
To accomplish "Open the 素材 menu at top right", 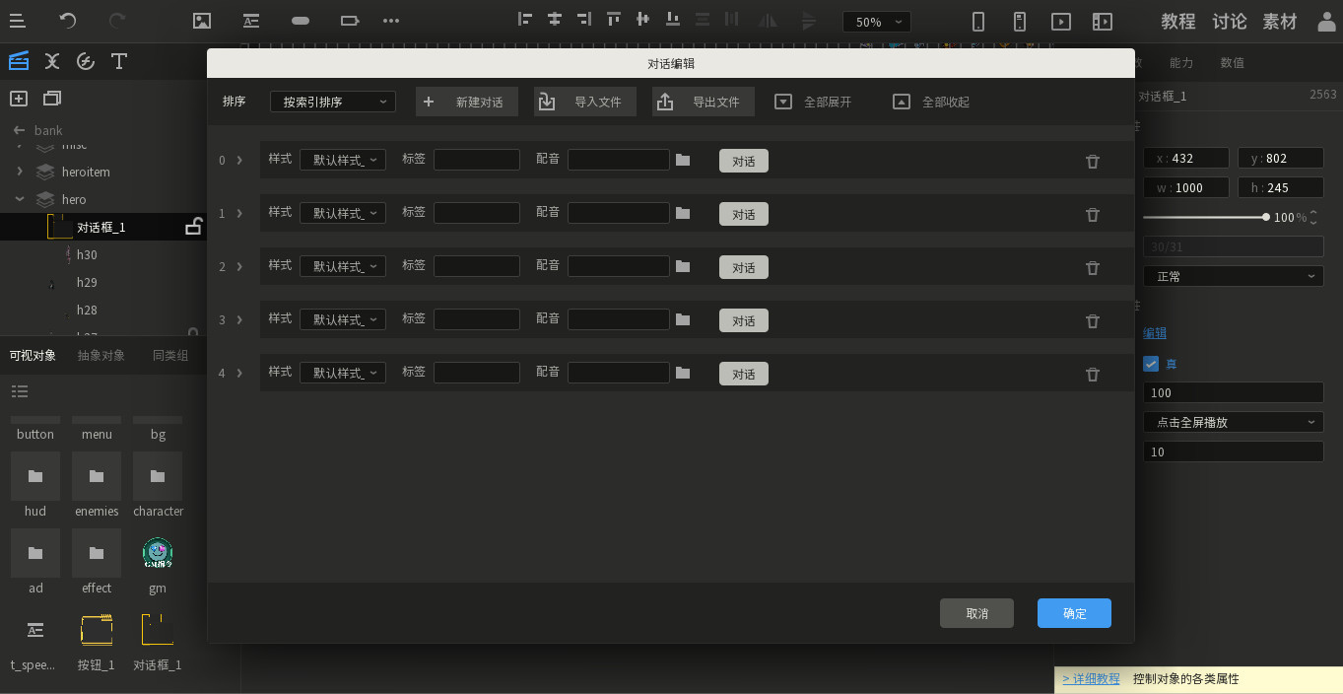I will pos(1280,20).
